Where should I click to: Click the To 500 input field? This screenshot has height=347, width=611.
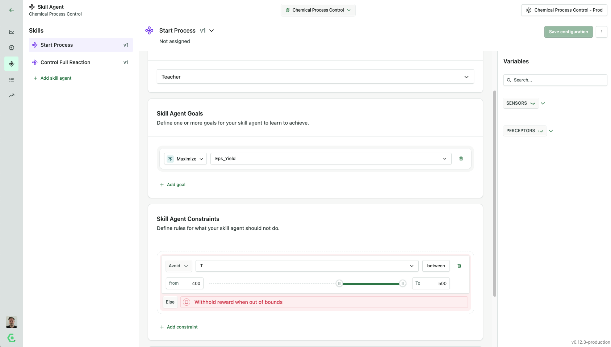click(431, 283)
